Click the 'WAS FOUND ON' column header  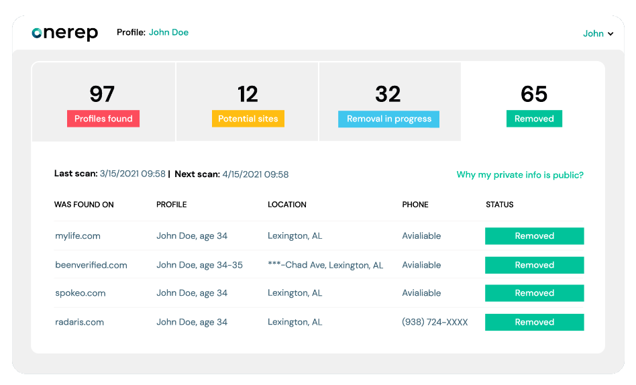pos(84,205)
